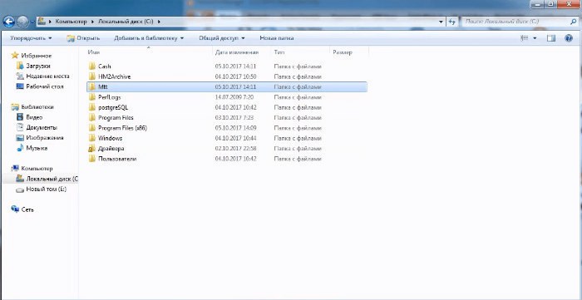Open Недавние места in the navigation pane

43,76
